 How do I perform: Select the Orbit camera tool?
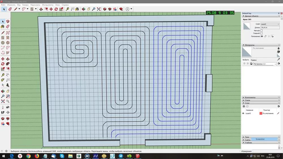pyautogui.click(x=83, y=9)
